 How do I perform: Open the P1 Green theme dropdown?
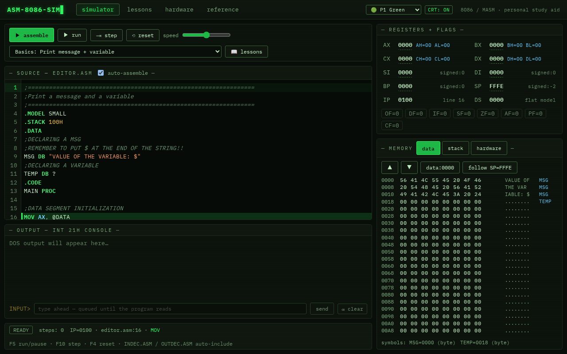(393, 10)
